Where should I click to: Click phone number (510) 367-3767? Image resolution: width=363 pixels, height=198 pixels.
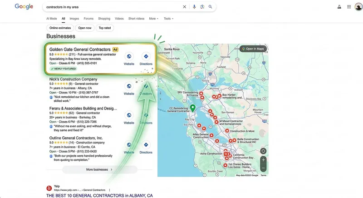pos(88,92)
